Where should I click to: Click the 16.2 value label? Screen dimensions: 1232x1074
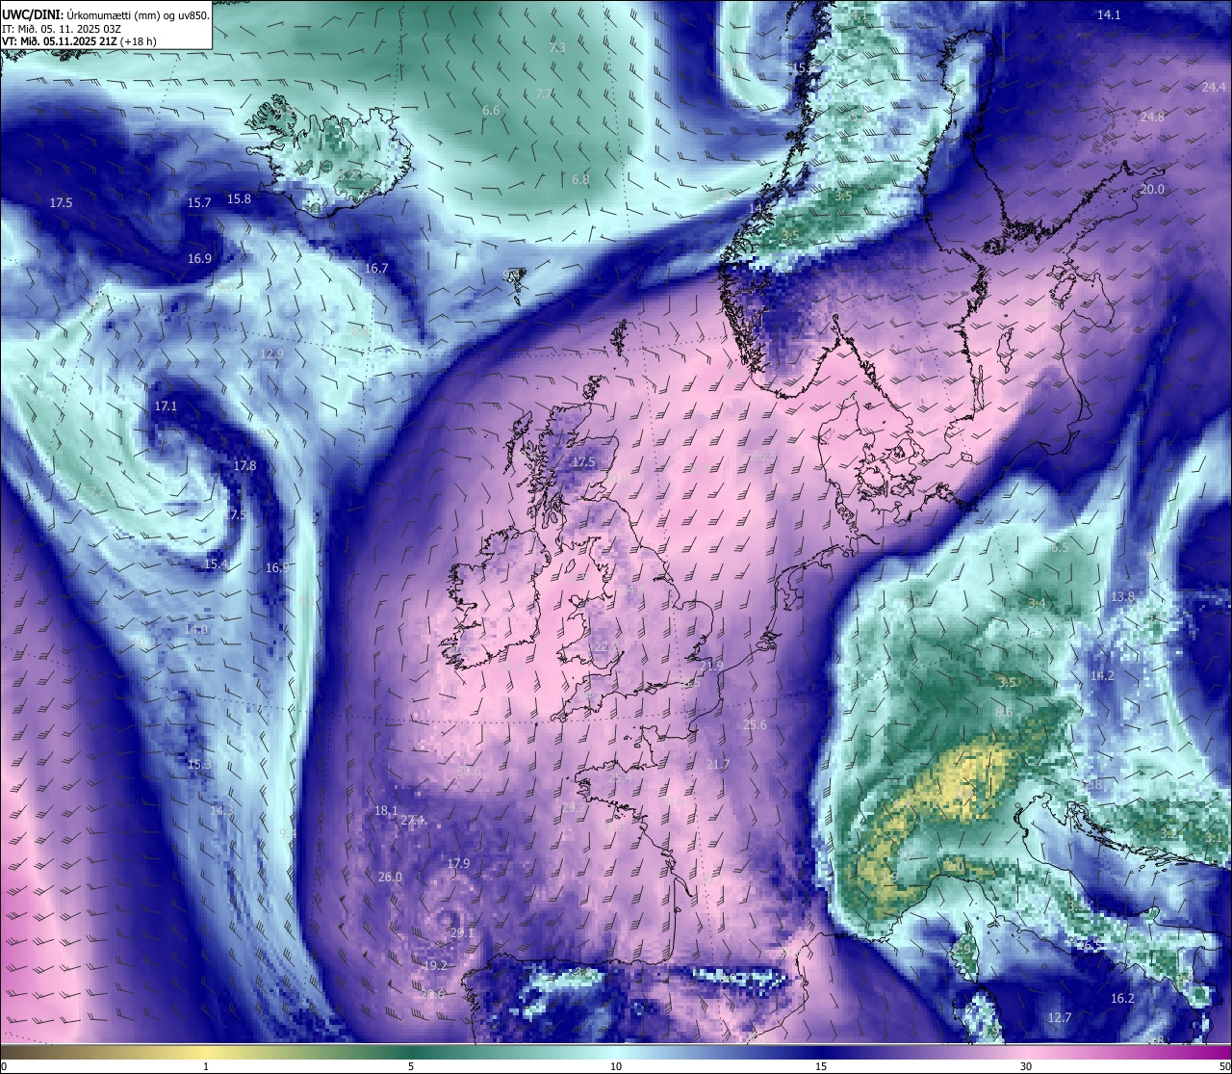point(1122,998)
